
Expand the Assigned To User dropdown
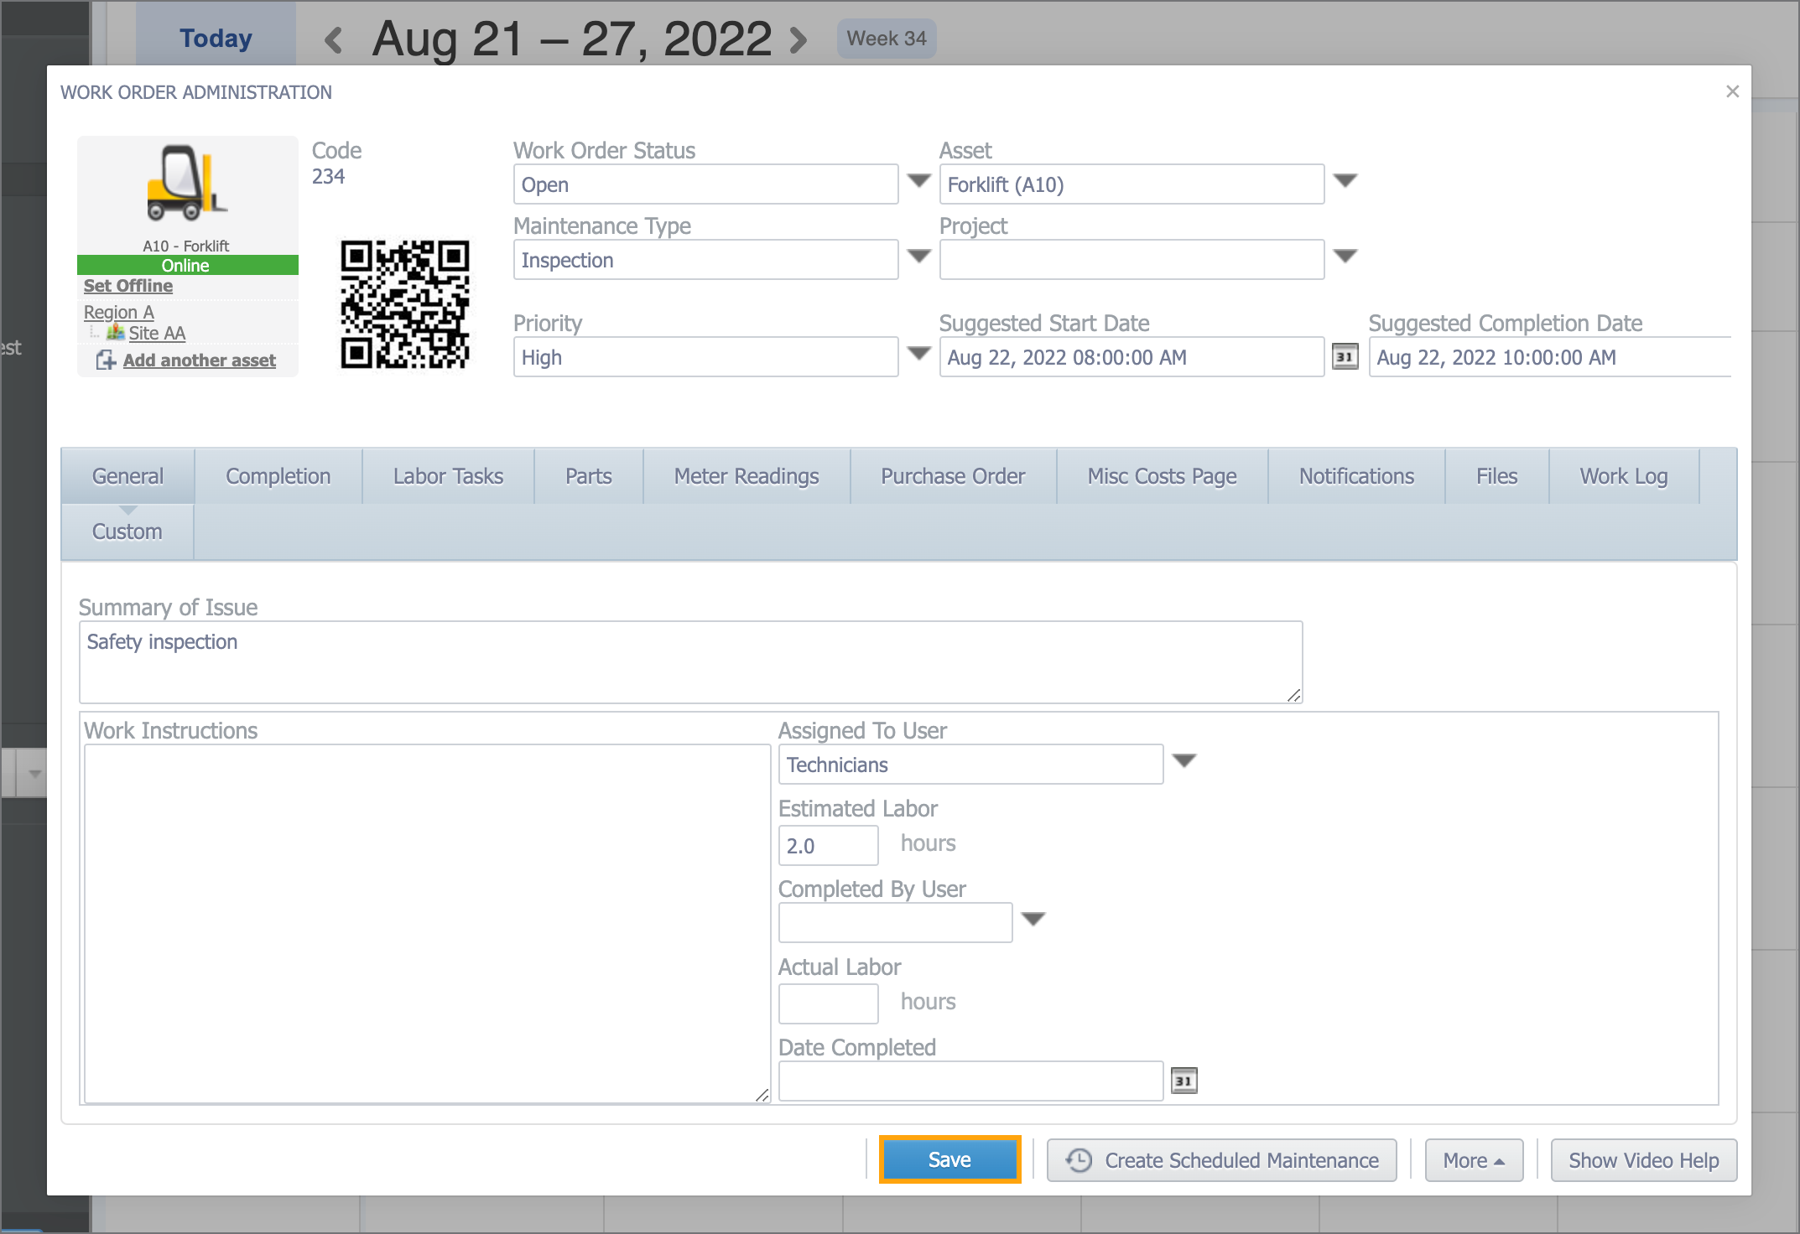[x=1184, y=761]
